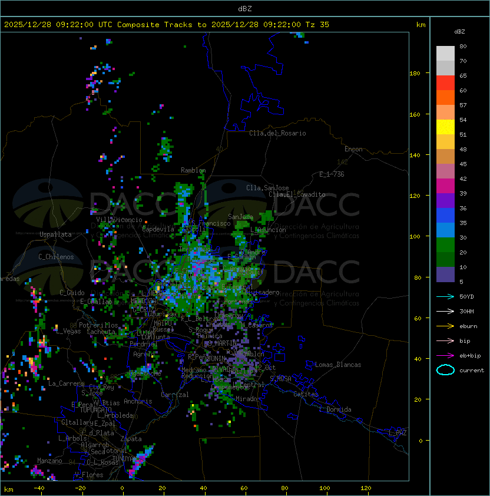Click the 'L_Asuncion' place label

pyautogui.click(x=268, y=230)
